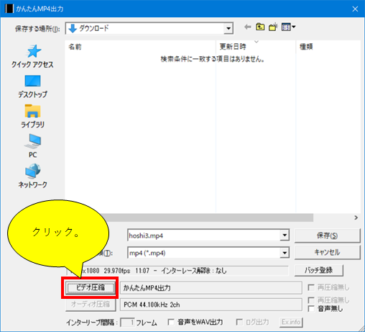Select PC in the places sidebar

[x=32, y=146]
